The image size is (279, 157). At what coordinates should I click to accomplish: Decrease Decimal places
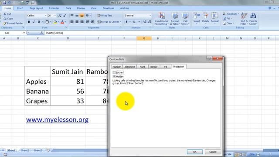coord(150,22)
